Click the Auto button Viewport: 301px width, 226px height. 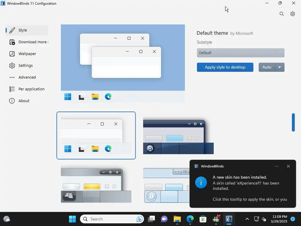(x=267, y=67)
